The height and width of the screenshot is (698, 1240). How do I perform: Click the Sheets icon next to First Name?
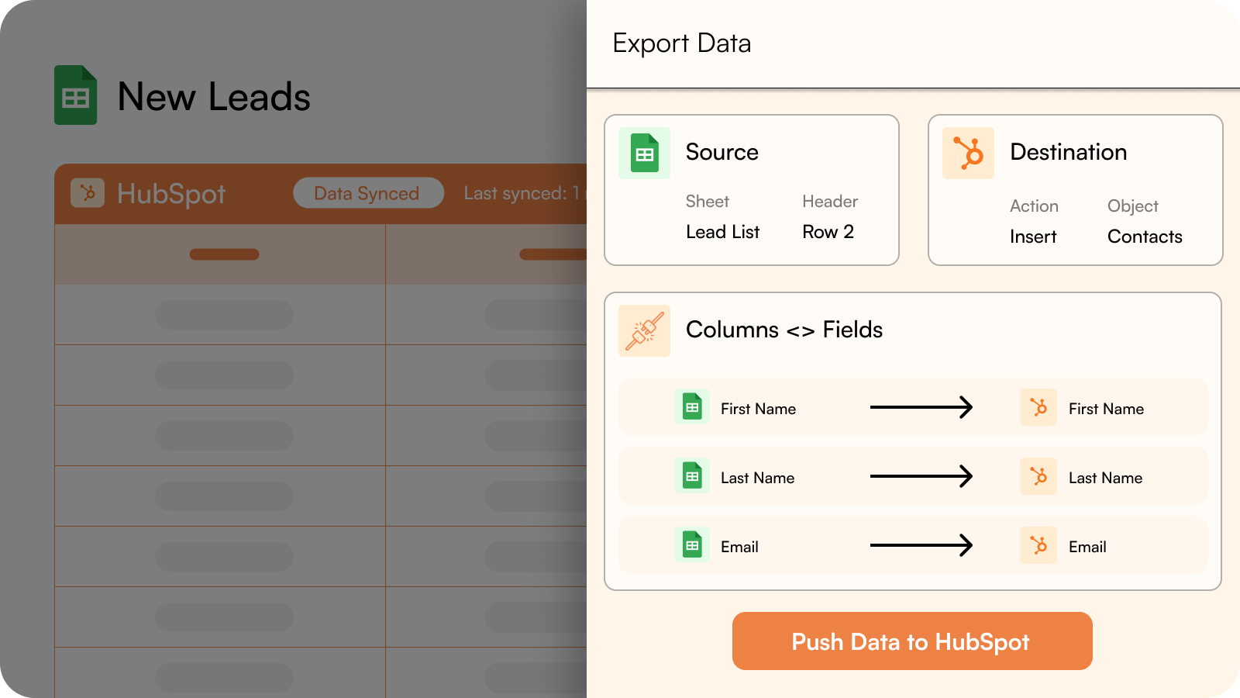coord(692,407)
